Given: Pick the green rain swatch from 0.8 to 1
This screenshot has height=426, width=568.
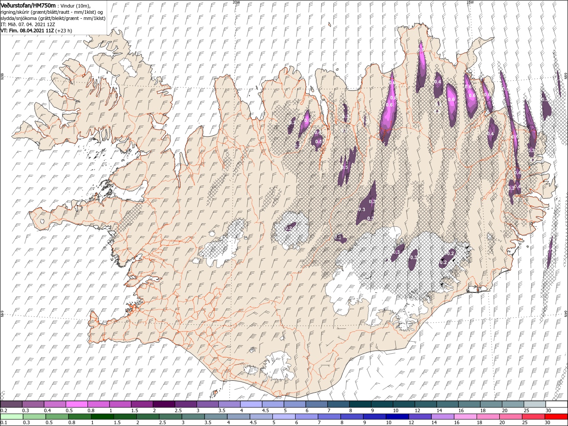Looking at the screenshot, I should 79,416.
